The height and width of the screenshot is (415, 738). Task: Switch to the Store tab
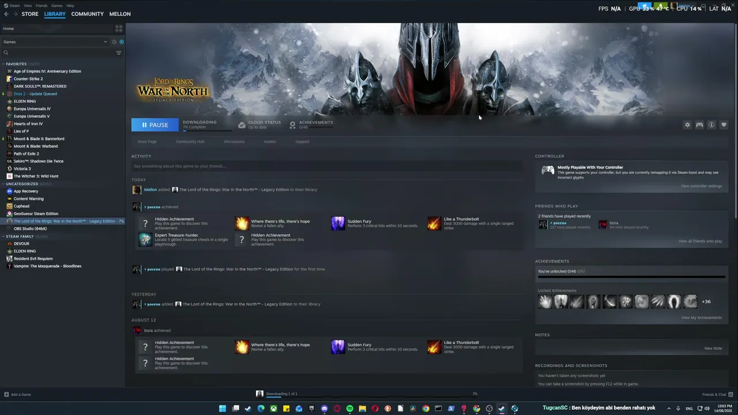pos(30,14)
